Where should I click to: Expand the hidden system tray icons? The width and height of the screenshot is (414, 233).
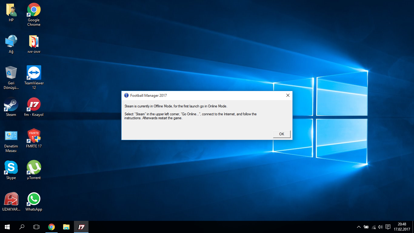click(x=359, y=227)
